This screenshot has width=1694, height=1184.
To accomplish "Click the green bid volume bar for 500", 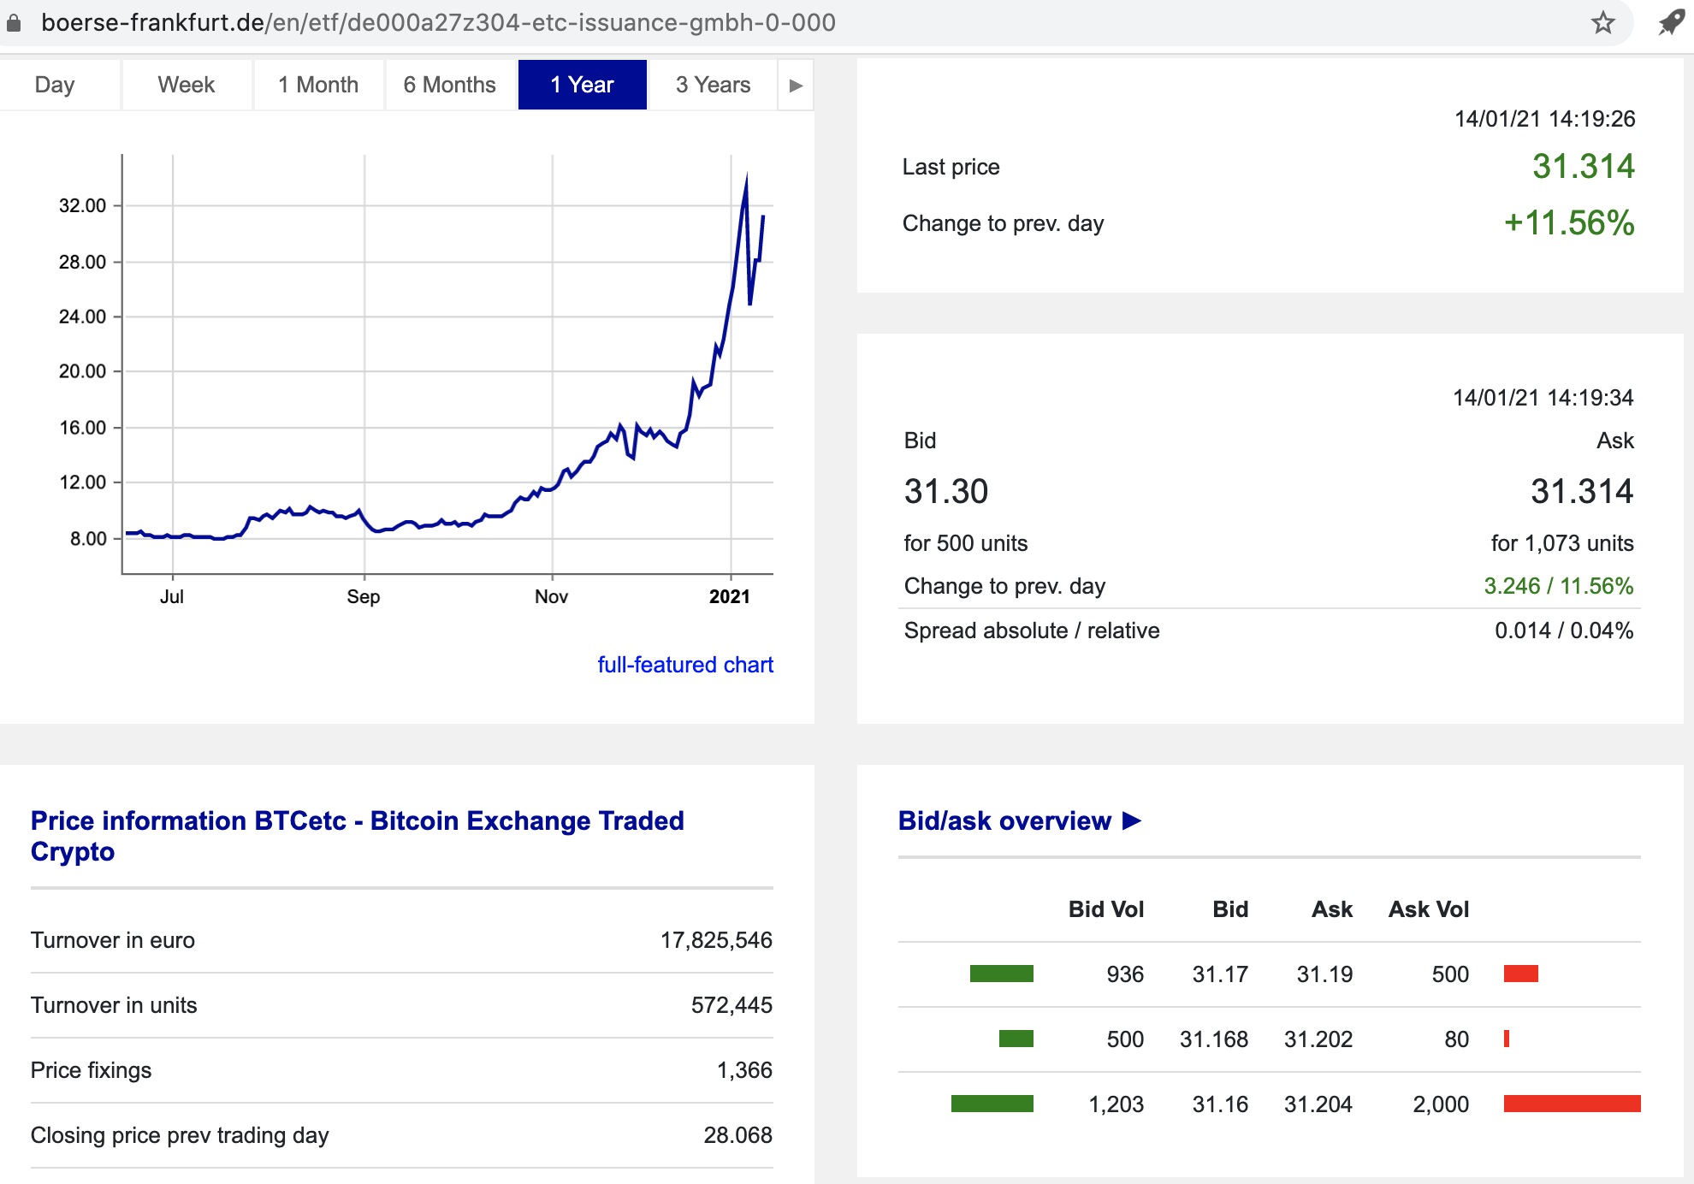I will (x=1016, y=1039).
